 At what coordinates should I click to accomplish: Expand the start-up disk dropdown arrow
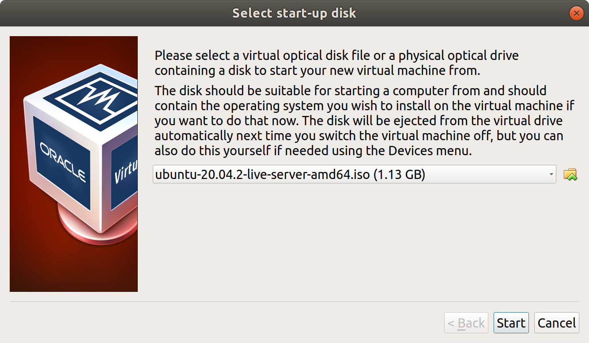[551, 175]
